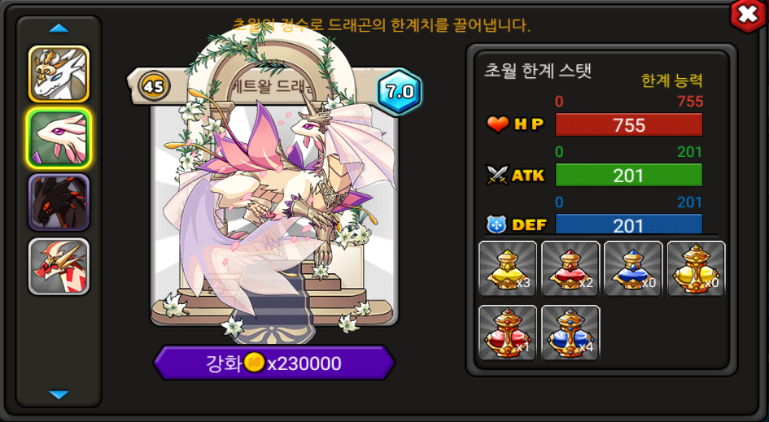769x422 pixels.
Task: Move dragon list down with blue arrow
Action: click(x=59, y=394)
